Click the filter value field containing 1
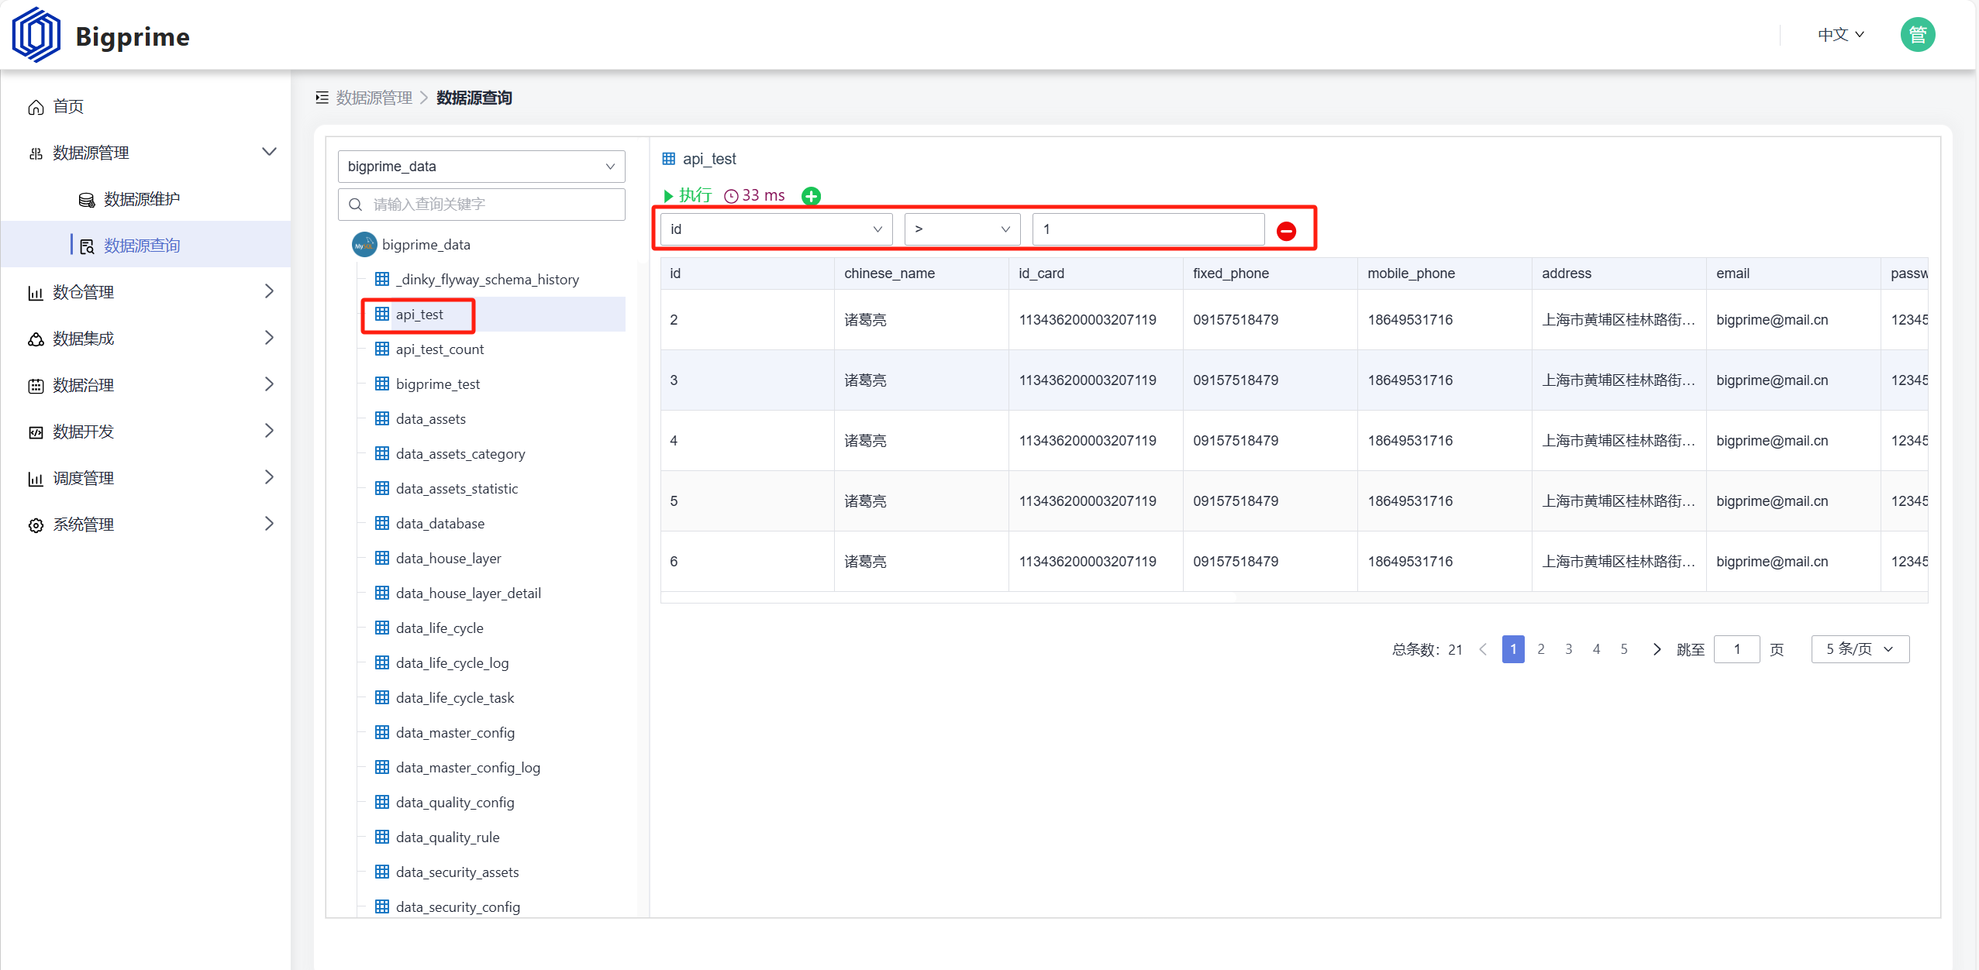 (1149, 229)
